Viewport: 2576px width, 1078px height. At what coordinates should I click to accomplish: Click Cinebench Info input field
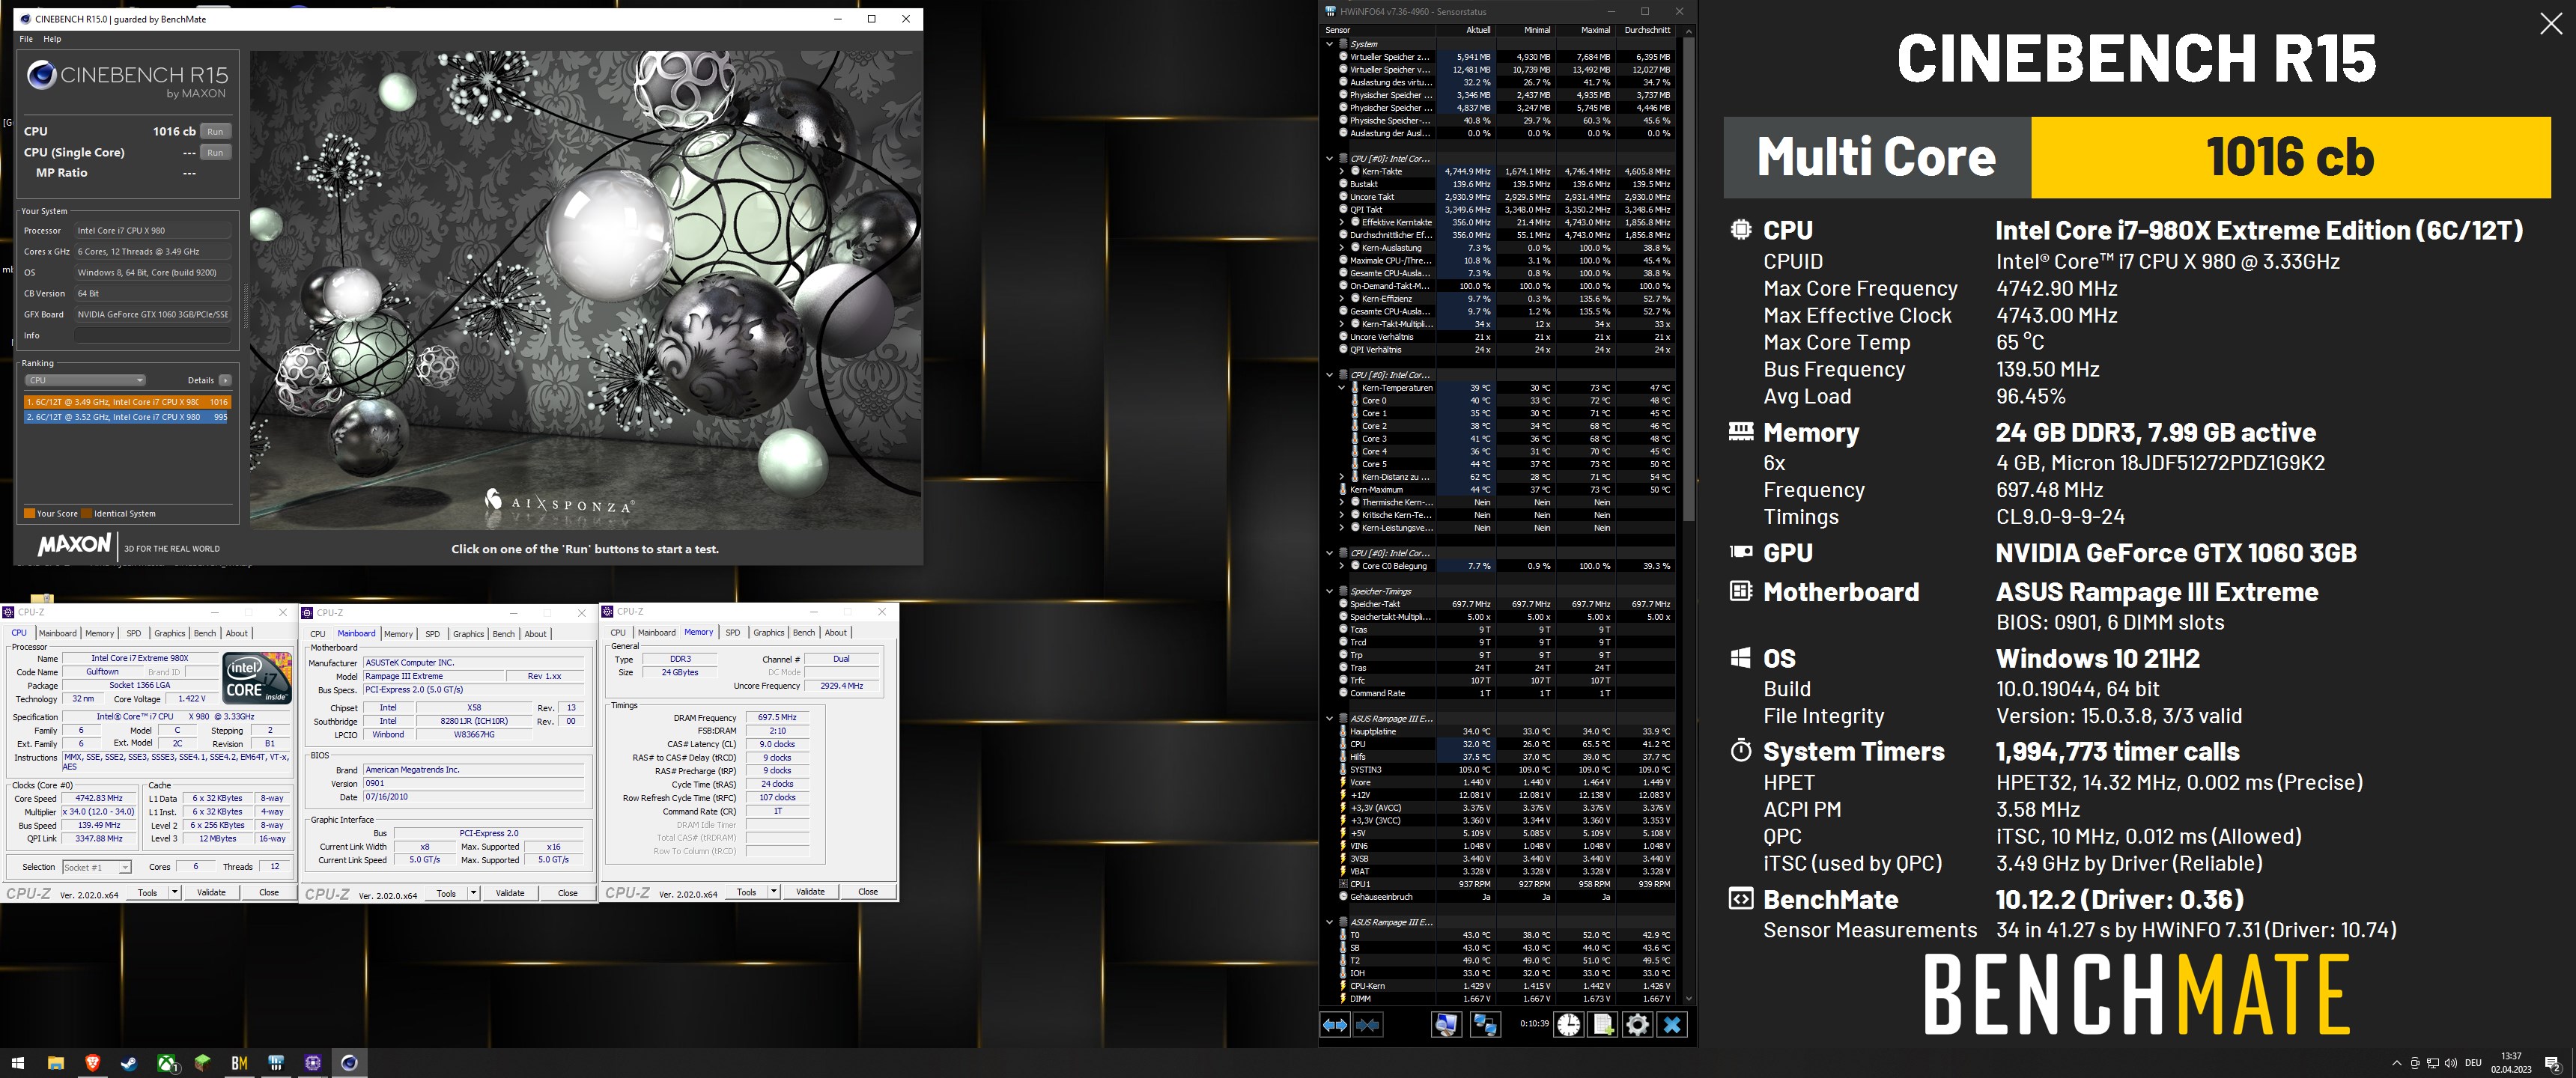(x=153, y=335)
